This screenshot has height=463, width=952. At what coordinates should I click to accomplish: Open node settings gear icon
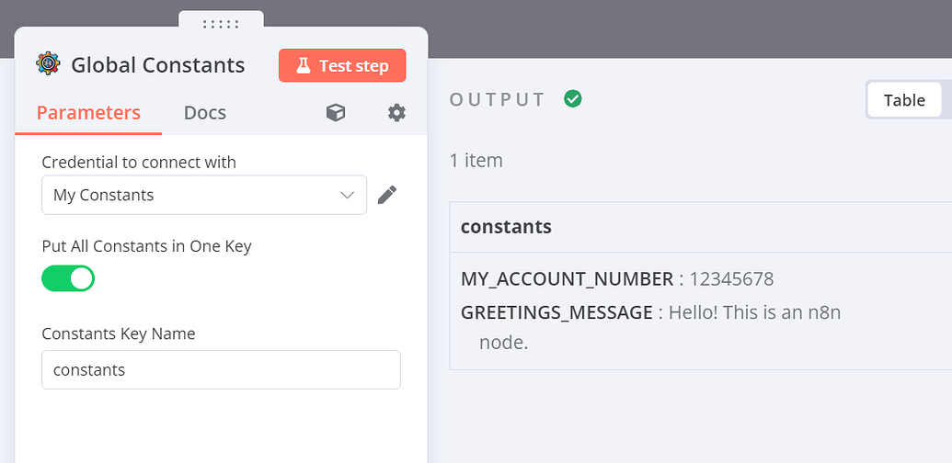point(396,113)
